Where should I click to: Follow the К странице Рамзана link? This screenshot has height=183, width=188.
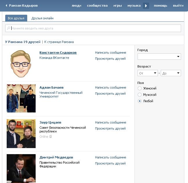(59, 42)
